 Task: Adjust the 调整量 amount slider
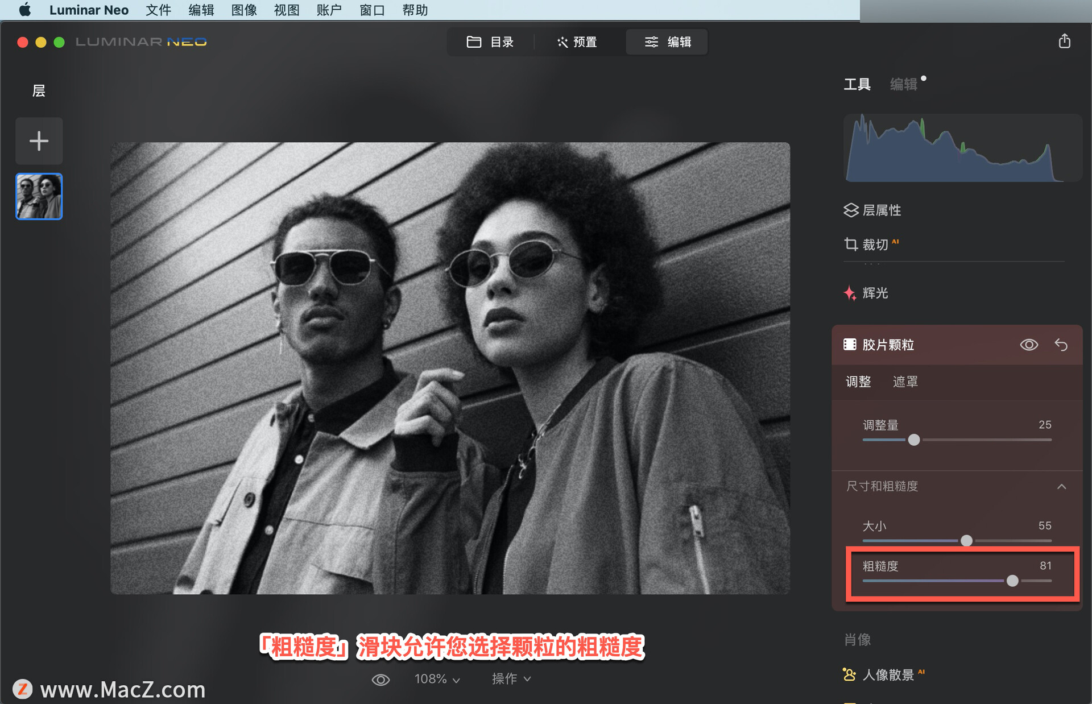pyautogui.click(x=914, y=440)
